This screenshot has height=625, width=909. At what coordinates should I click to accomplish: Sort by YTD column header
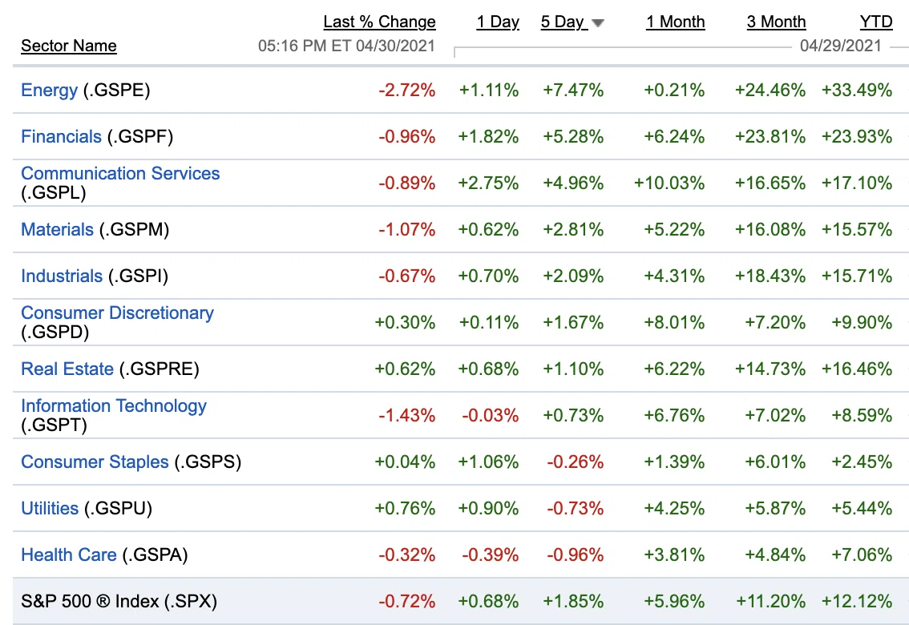pos(876,22)
